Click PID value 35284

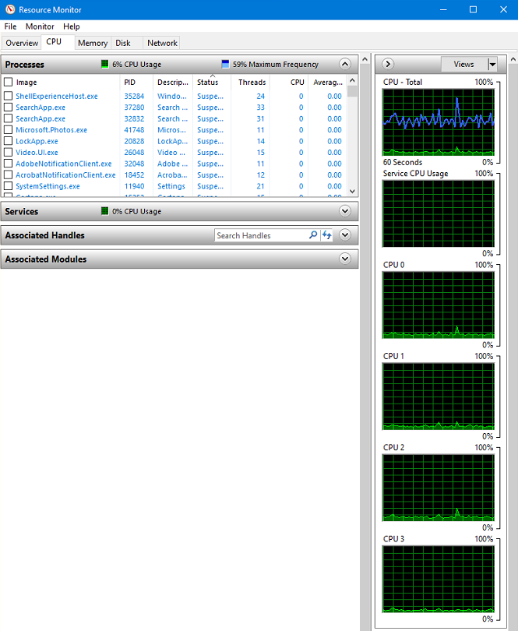(134, 96)
